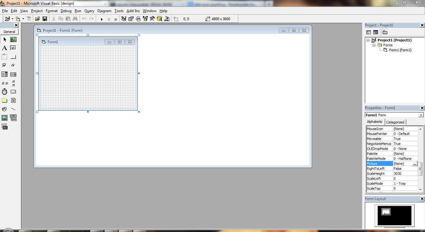425x232 pixels.
Task: Select the OLE container control tool
Action: point(5,127)
